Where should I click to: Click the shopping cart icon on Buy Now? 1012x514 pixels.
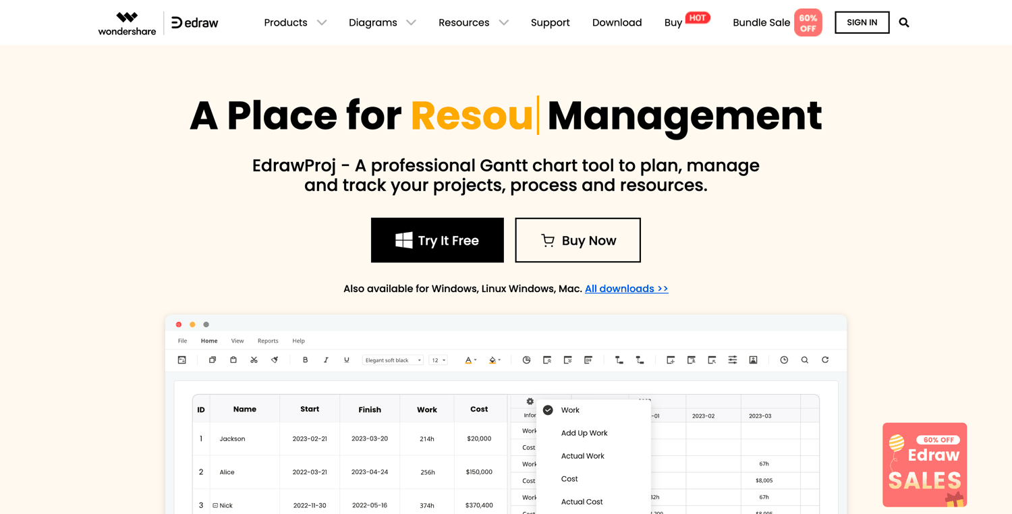coord(548,240)
